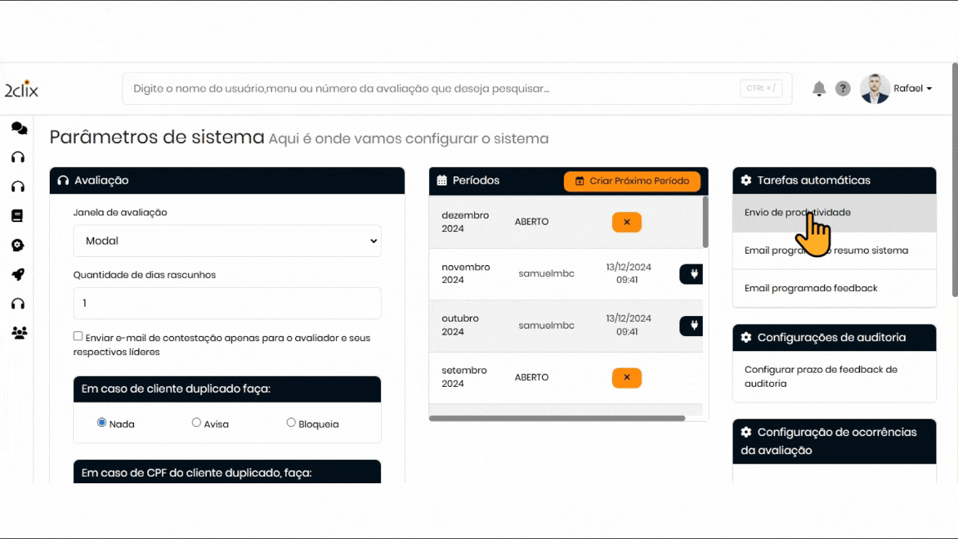
Task: Open 'Email programado feedback' item
Action: point(811,288)
